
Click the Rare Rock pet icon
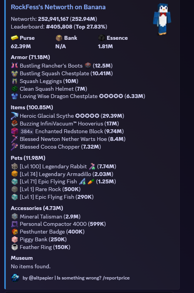15,189
